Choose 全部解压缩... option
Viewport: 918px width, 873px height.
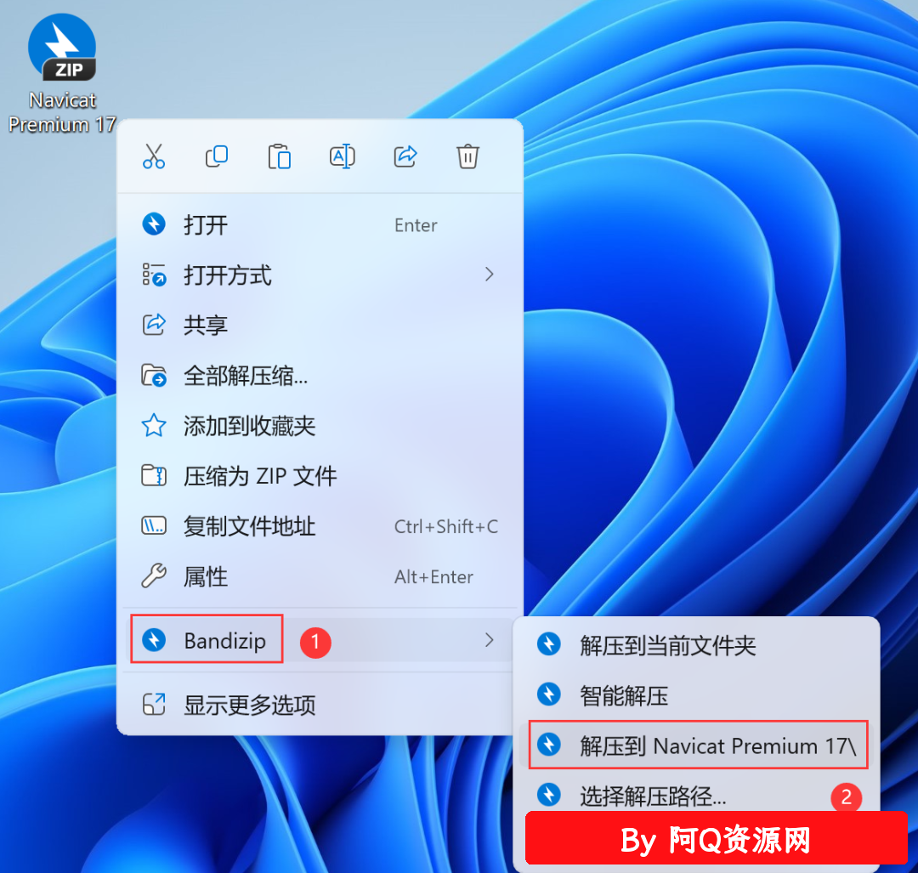[x=320, y=376]
